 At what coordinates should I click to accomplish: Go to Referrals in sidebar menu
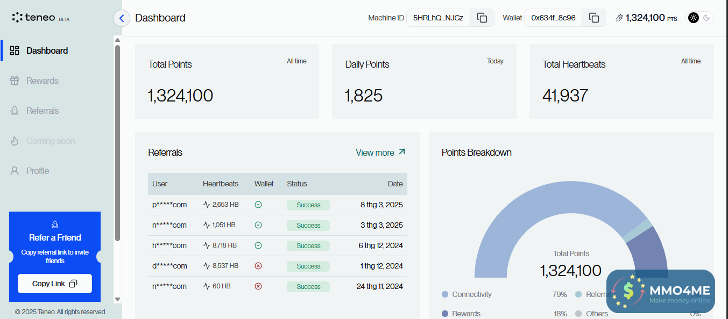42,111
